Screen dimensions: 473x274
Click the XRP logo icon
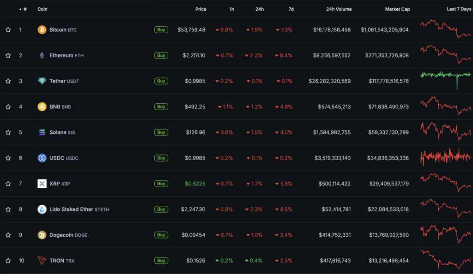coord(42,184)
